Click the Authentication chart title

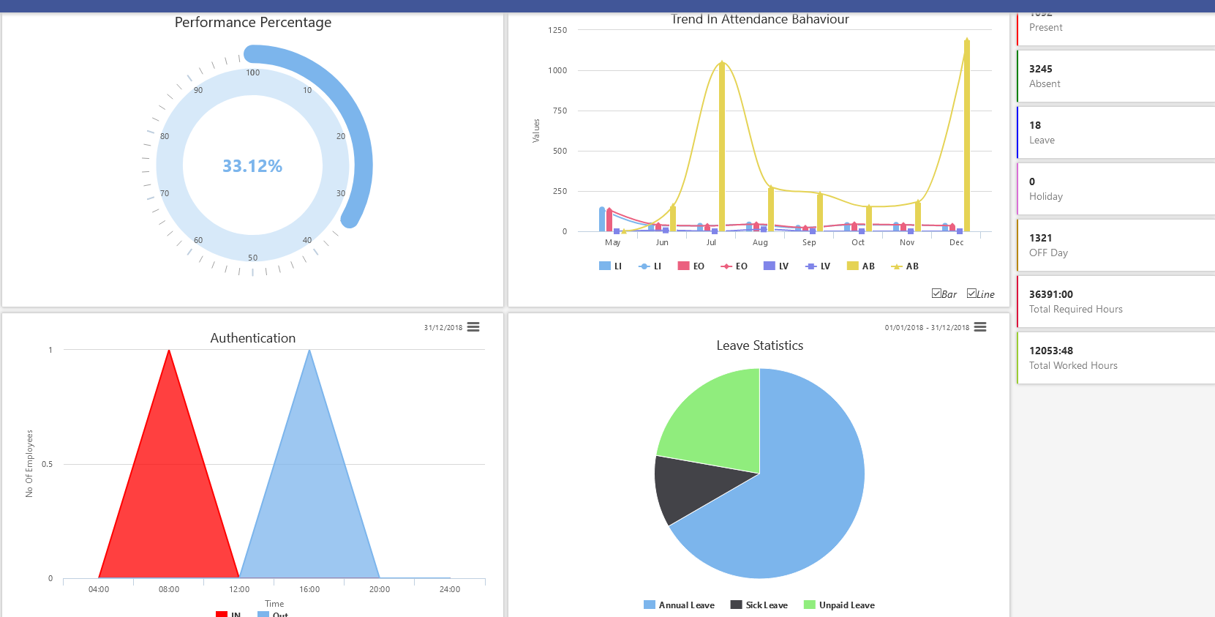[x=253, y=338]
